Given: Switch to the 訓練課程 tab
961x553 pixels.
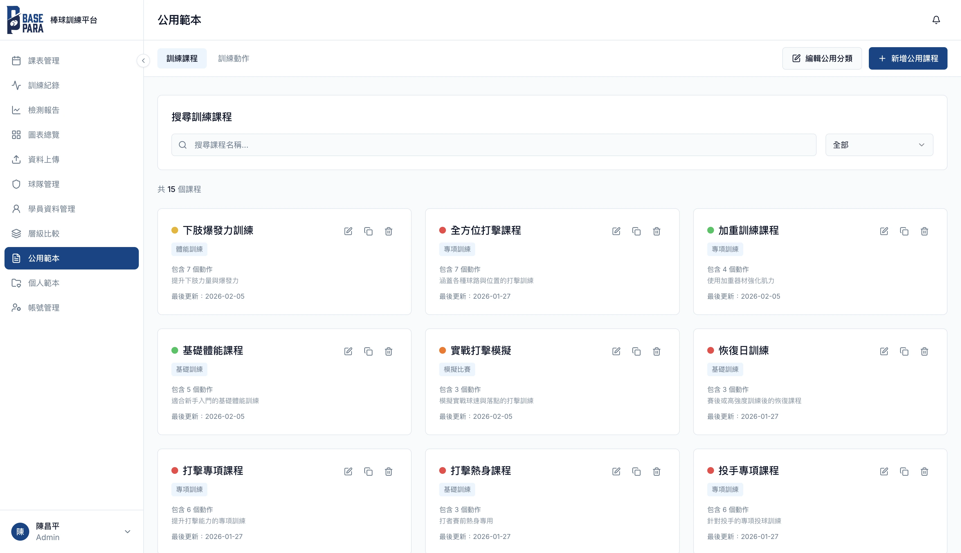Looking at the screenshot, I should [182, 58].
